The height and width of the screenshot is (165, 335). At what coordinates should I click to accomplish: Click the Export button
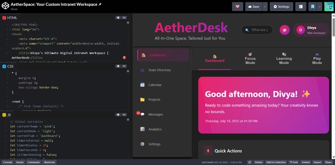click(317, 162)
